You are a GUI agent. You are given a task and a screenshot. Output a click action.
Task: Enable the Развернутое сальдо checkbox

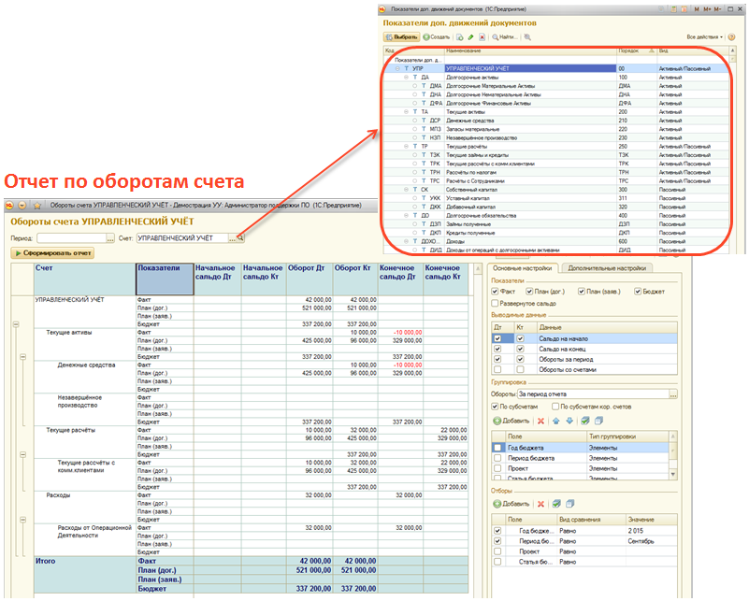[495, 304]
